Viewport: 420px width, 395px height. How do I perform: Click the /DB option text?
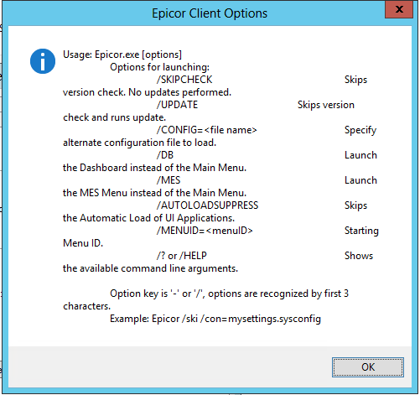[x=165, y=155]
